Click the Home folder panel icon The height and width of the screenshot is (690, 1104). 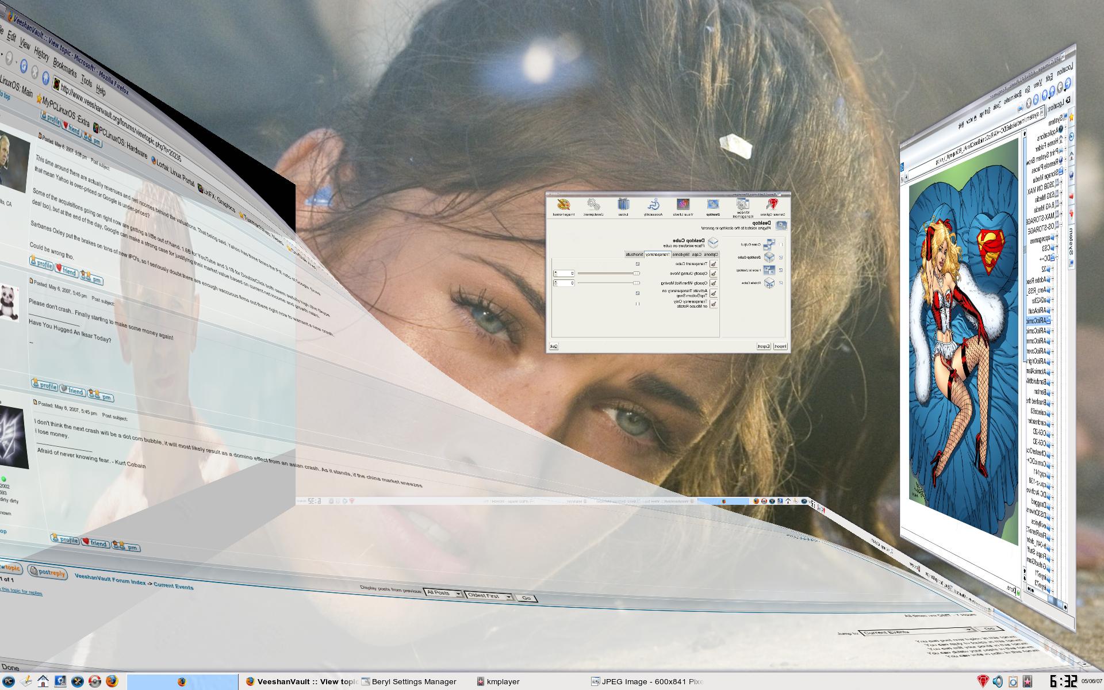pos(43,682)
